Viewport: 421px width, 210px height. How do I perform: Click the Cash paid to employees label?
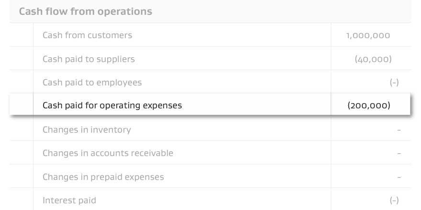point(92,82)
